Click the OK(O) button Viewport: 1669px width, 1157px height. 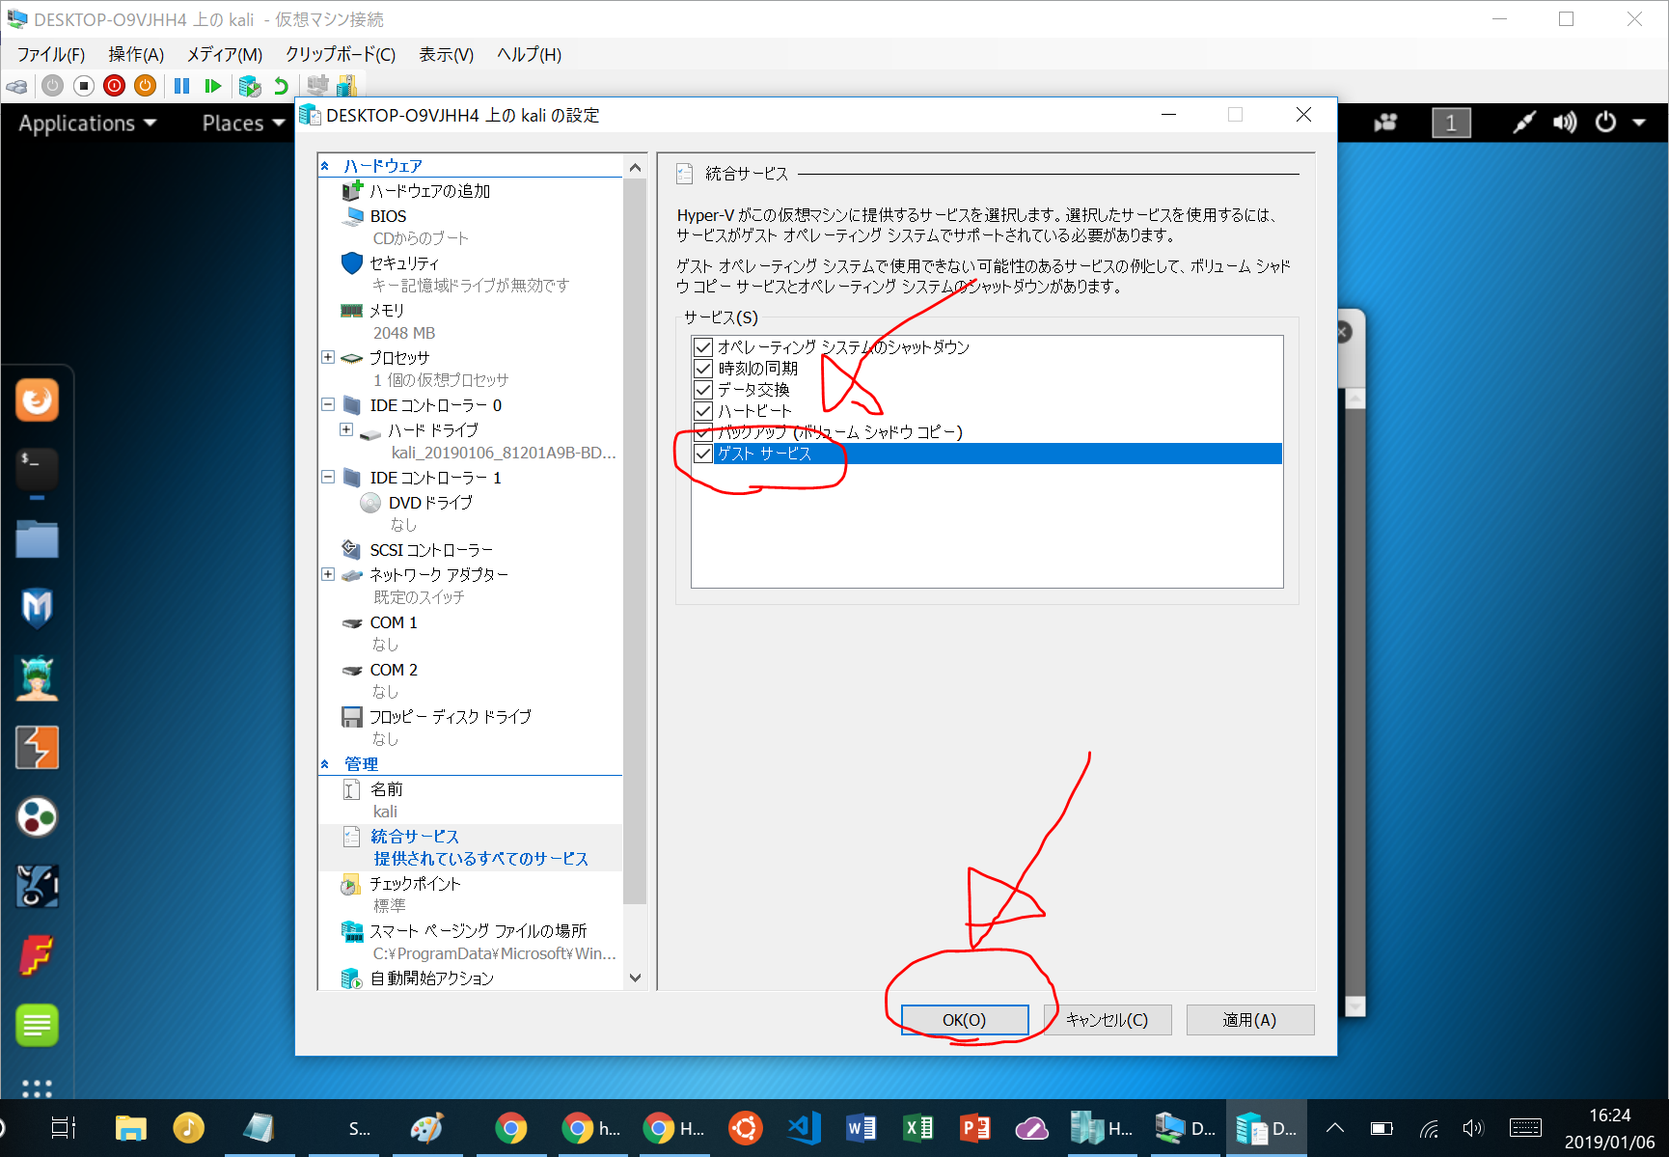click(964, 1020)
